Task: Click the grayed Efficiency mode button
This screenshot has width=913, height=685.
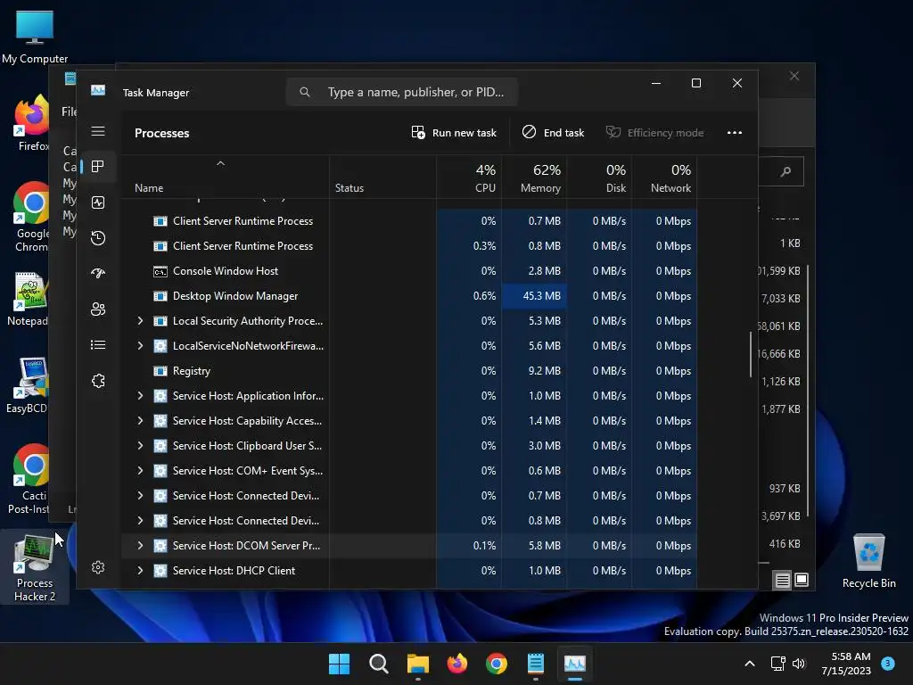Action: pyautogui.click(x=654, y=133)
